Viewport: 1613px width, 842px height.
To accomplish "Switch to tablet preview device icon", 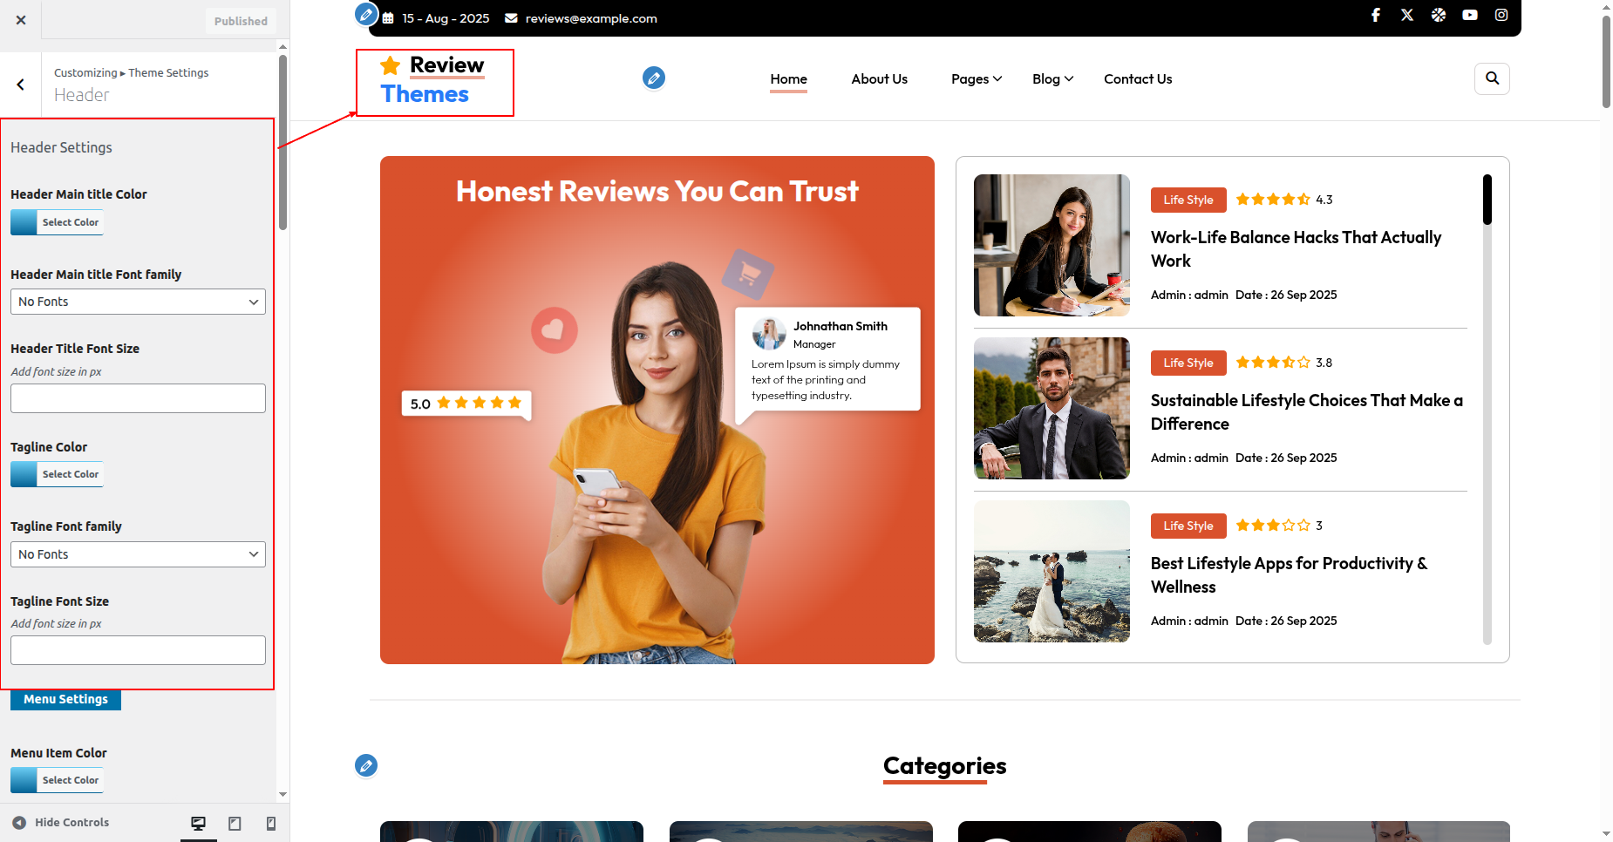I will point(235,823).
